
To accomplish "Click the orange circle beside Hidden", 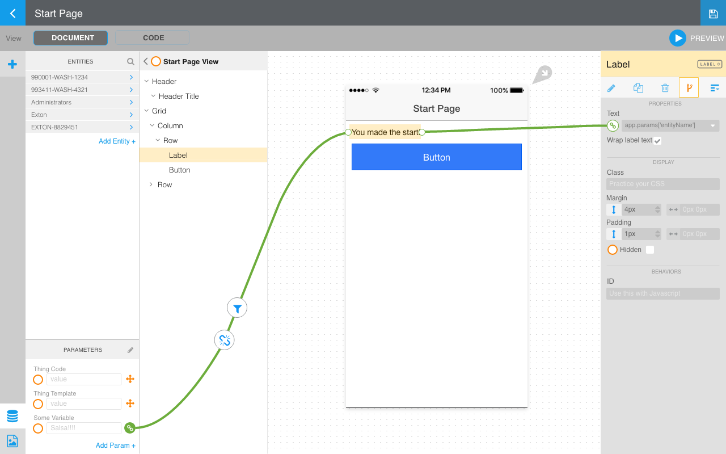I will click(613, 250).
